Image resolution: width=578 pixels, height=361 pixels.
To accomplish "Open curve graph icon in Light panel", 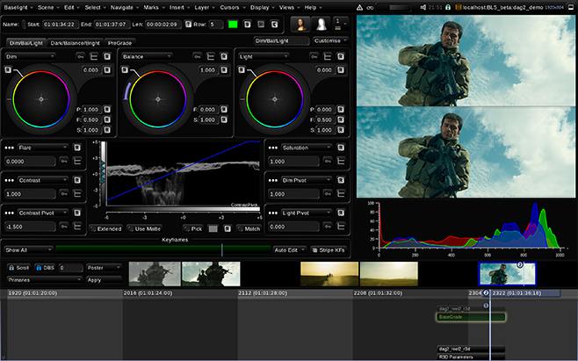I will coord(328,56).
